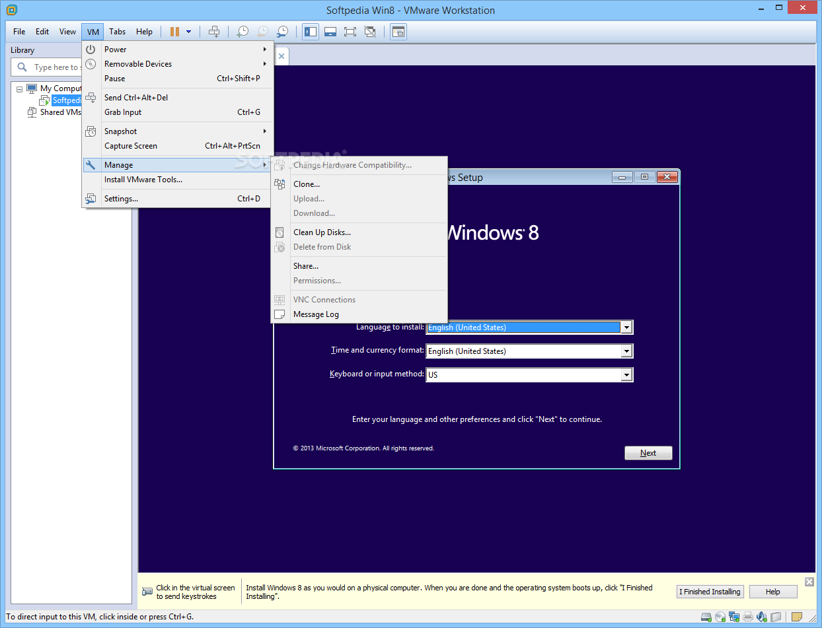The height and width of the screenshot is (628, 822).
Task: Open the Language to install dropdown
Action: coord(626,328)
